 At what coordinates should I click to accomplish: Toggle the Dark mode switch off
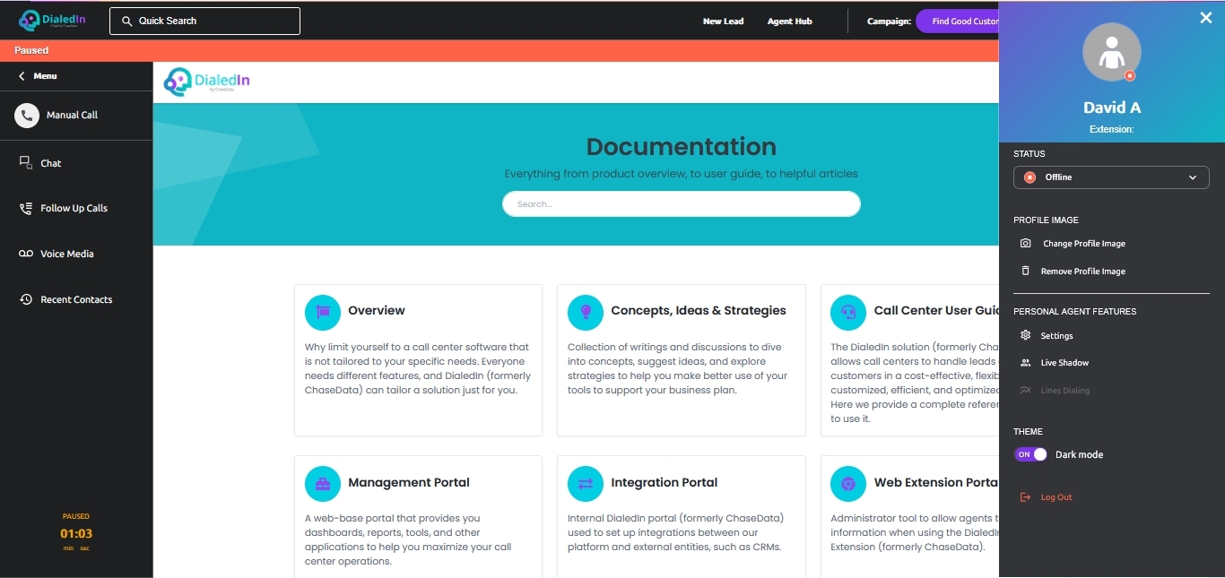click(1030, 454)
